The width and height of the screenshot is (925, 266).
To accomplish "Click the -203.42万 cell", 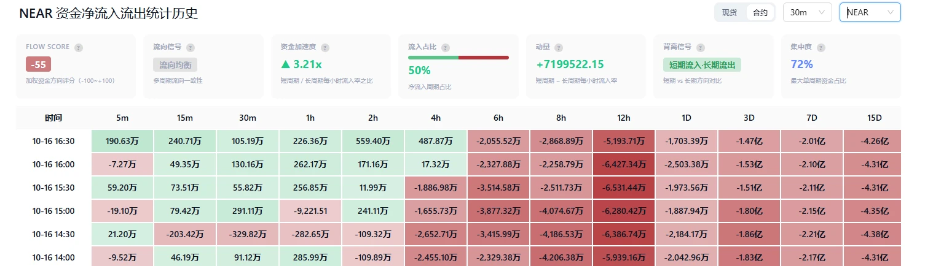I will click(185, 234).
